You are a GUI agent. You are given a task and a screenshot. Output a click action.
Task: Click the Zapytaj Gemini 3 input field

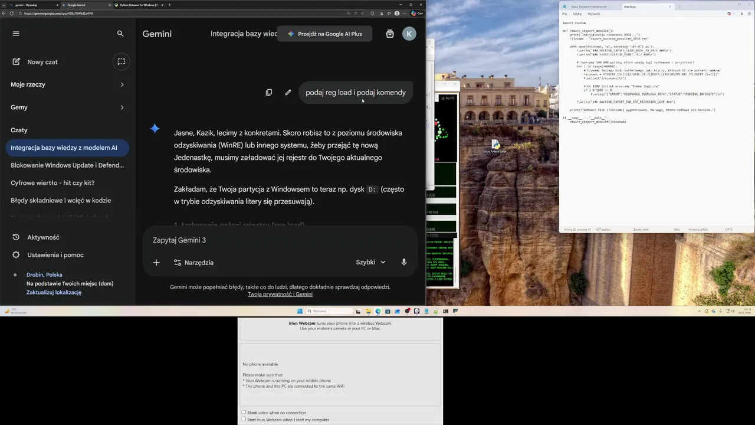pyautogui.click(x=280, y=240)
